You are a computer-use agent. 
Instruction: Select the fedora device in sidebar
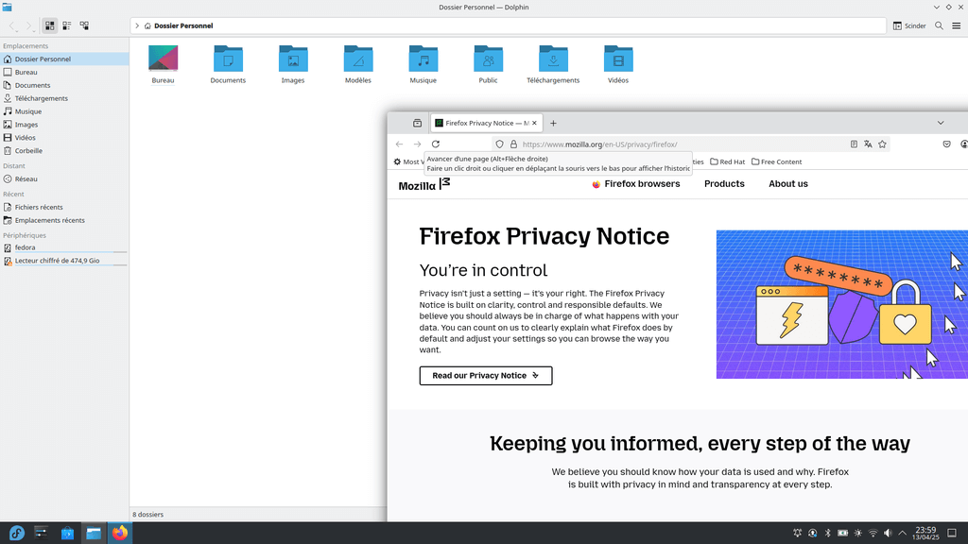[x=64, y=247]
